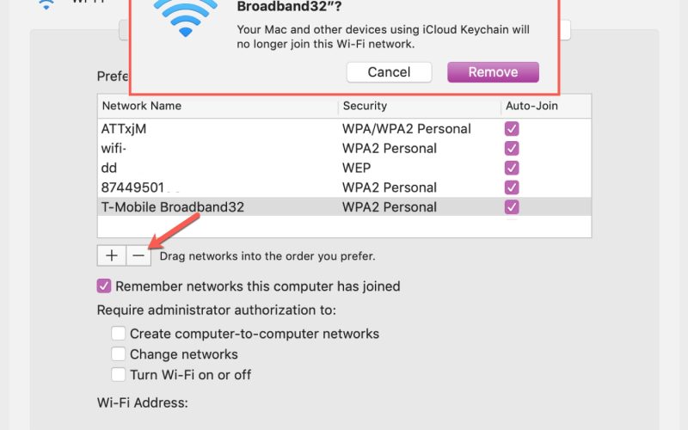Disable Auto-Join for dd network
Screen dimensions: 688x430
click(512, 168)
